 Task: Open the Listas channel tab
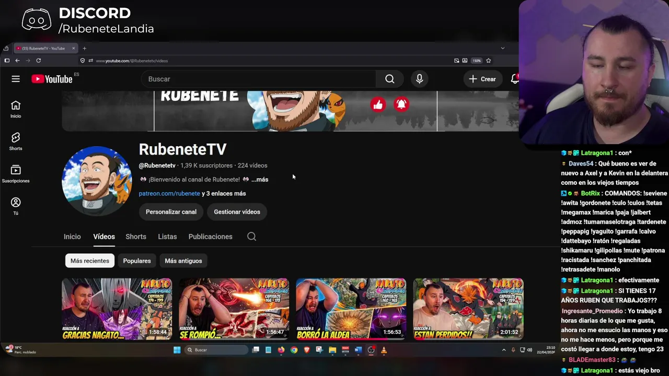click(x=167, y=237)
